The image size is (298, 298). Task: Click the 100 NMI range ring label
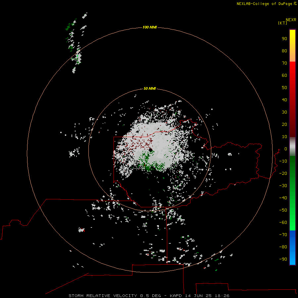(x=150, y=27)
